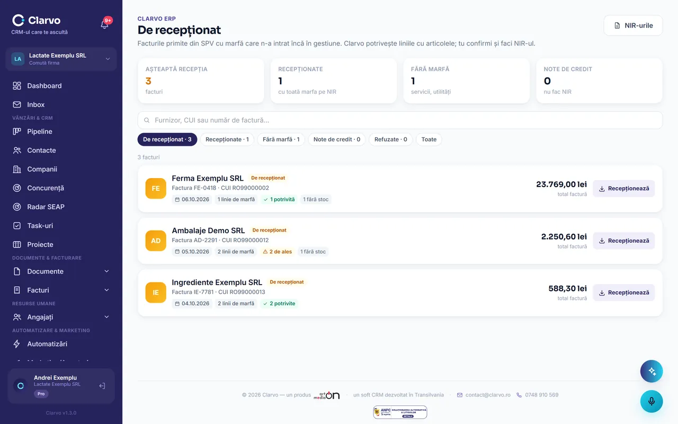678x424 pixels.
Task: Open the Lactate Exemplu SRL company switcher
Action: 61,59
